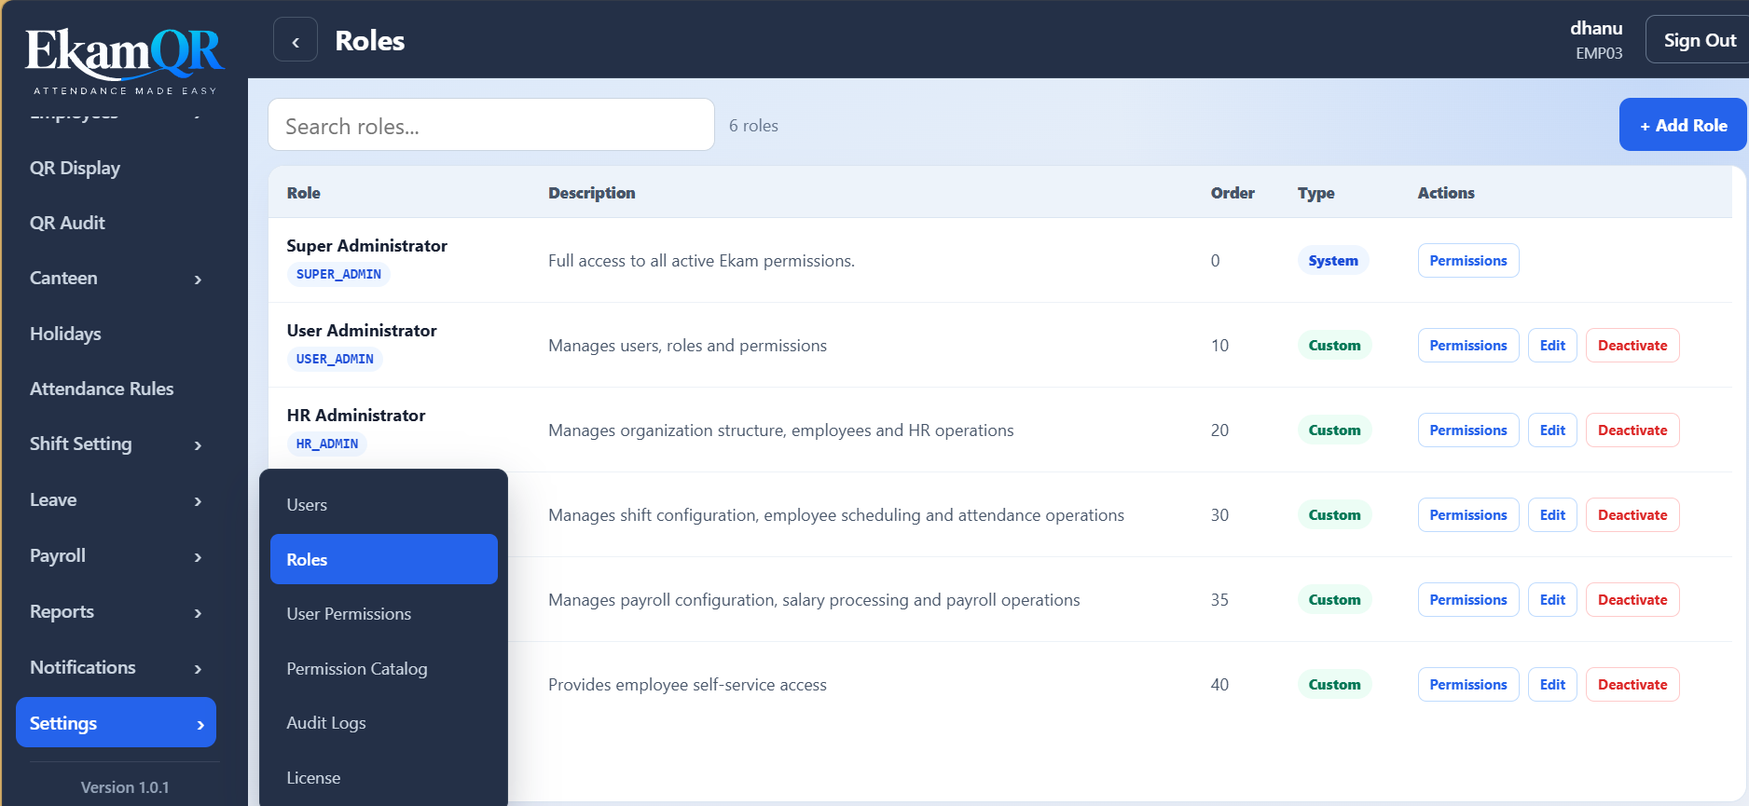Click the Add Role button

1683,125
